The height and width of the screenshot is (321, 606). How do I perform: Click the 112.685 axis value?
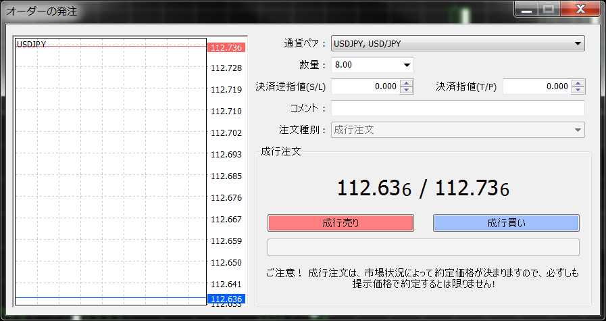click(226, 176)
